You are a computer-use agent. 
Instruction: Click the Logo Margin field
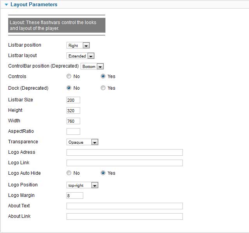(x=75, y=196)
